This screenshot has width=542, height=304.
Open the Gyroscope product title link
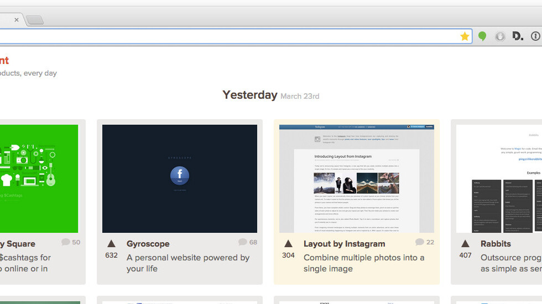(148, 244)
